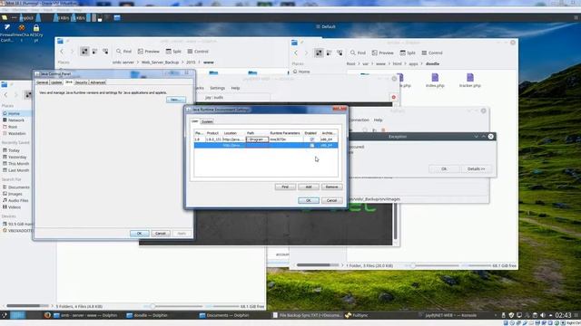Click '2015' in the www breadcrumb path
This screenshot has width=581, height=326.
coord(191,62)
